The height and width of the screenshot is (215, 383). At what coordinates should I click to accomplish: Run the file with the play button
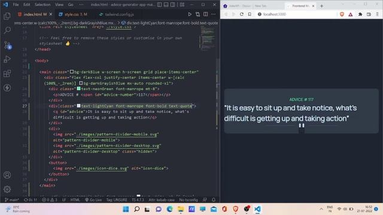point(190,14)
